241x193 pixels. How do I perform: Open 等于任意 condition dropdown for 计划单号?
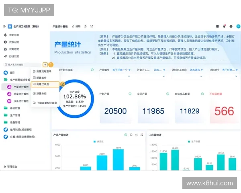(230, 70)
